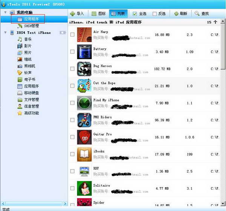Click the app list scroll up arrow
This screenshot has width=226, height=211.
coord(223,21)
